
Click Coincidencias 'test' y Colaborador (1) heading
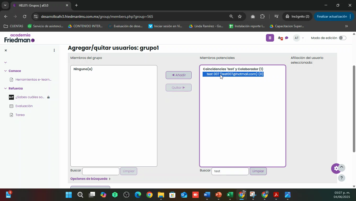click(x=233, y=69)
